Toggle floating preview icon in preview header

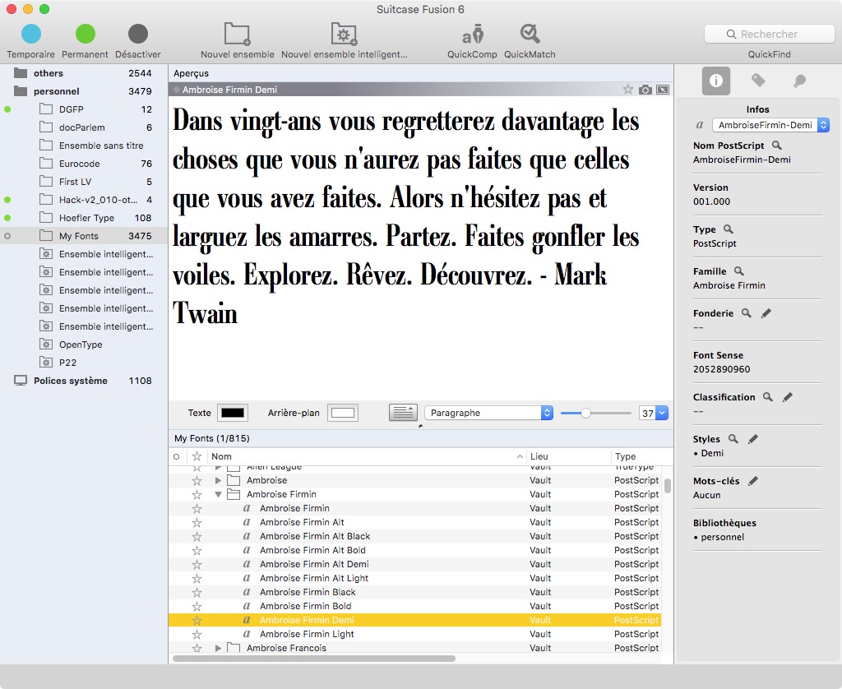click(664, 90)
